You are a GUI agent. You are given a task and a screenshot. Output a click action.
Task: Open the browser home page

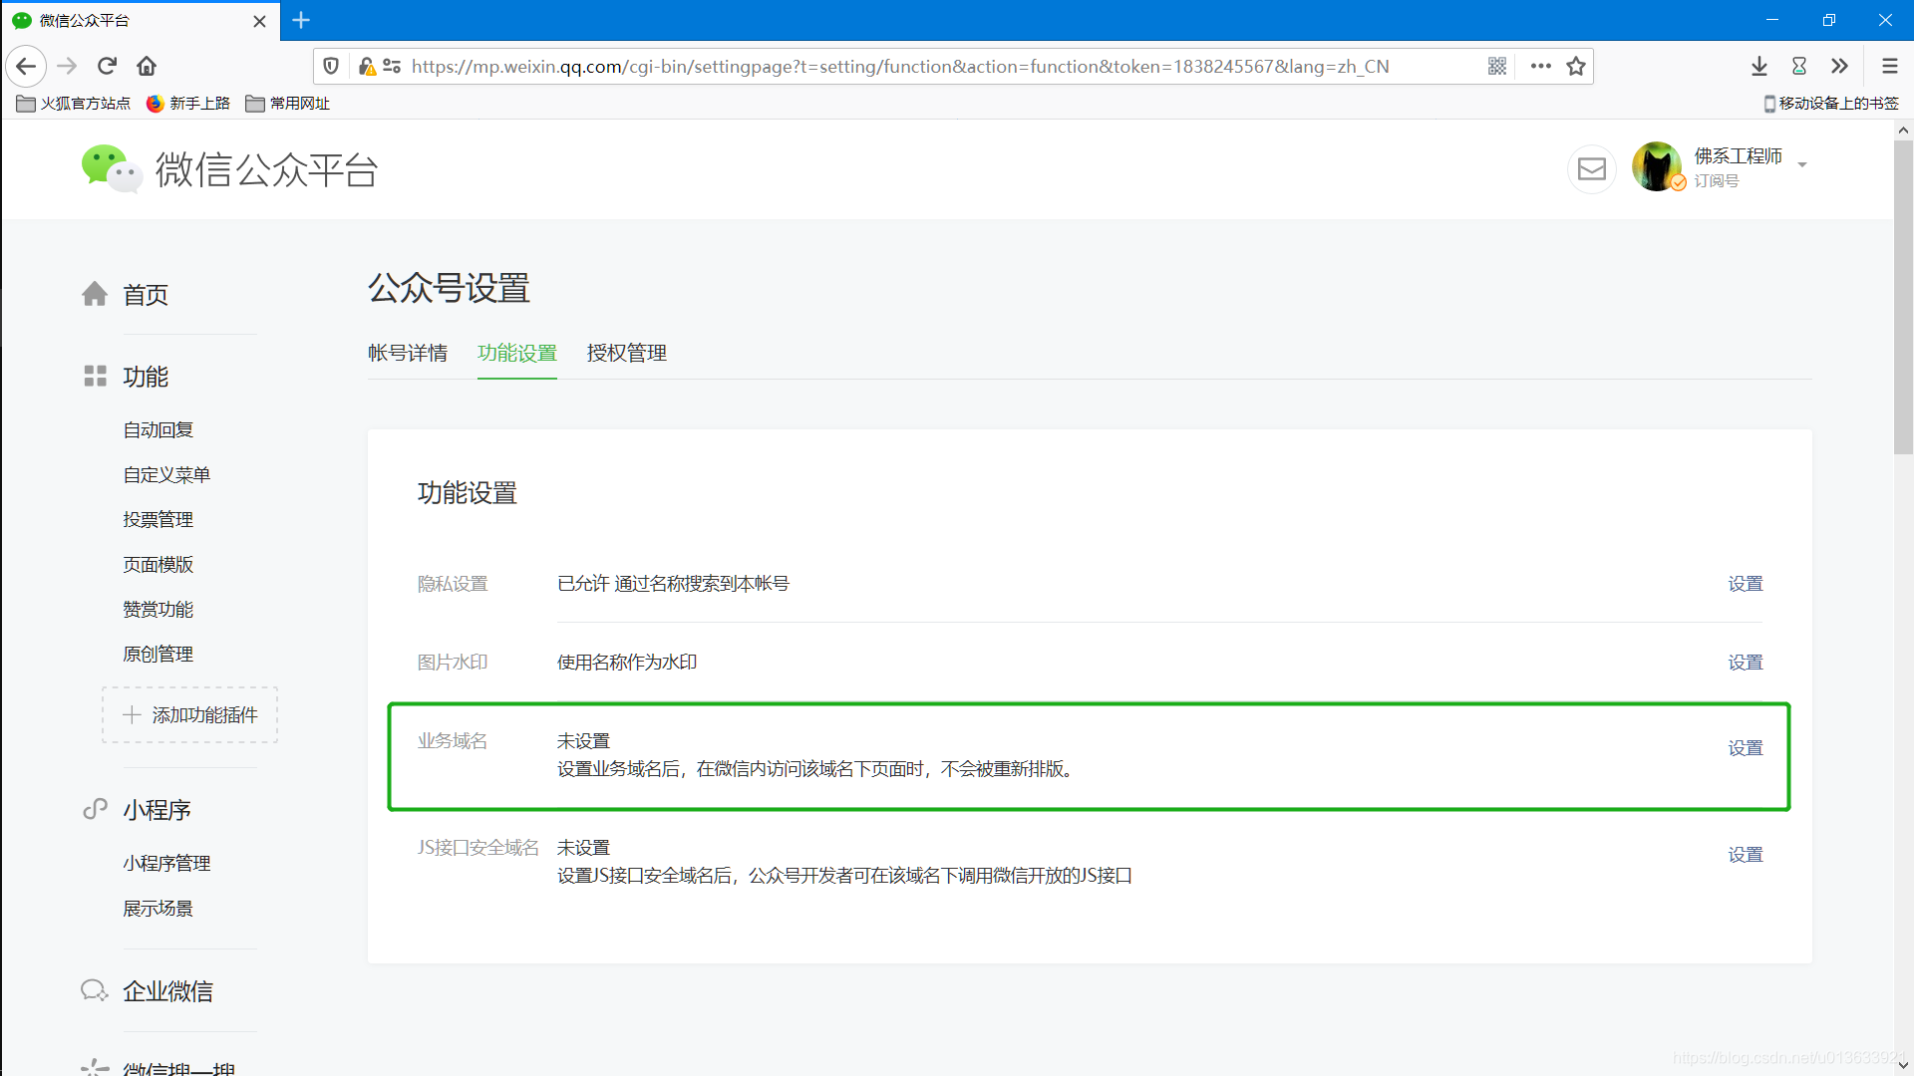[x=147, y=66]
